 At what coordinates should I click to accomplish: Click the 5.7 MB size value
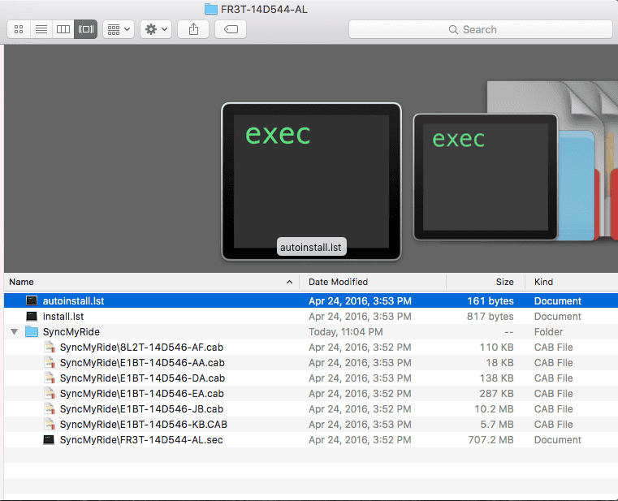pyautogui.click(x=497, y=424)
